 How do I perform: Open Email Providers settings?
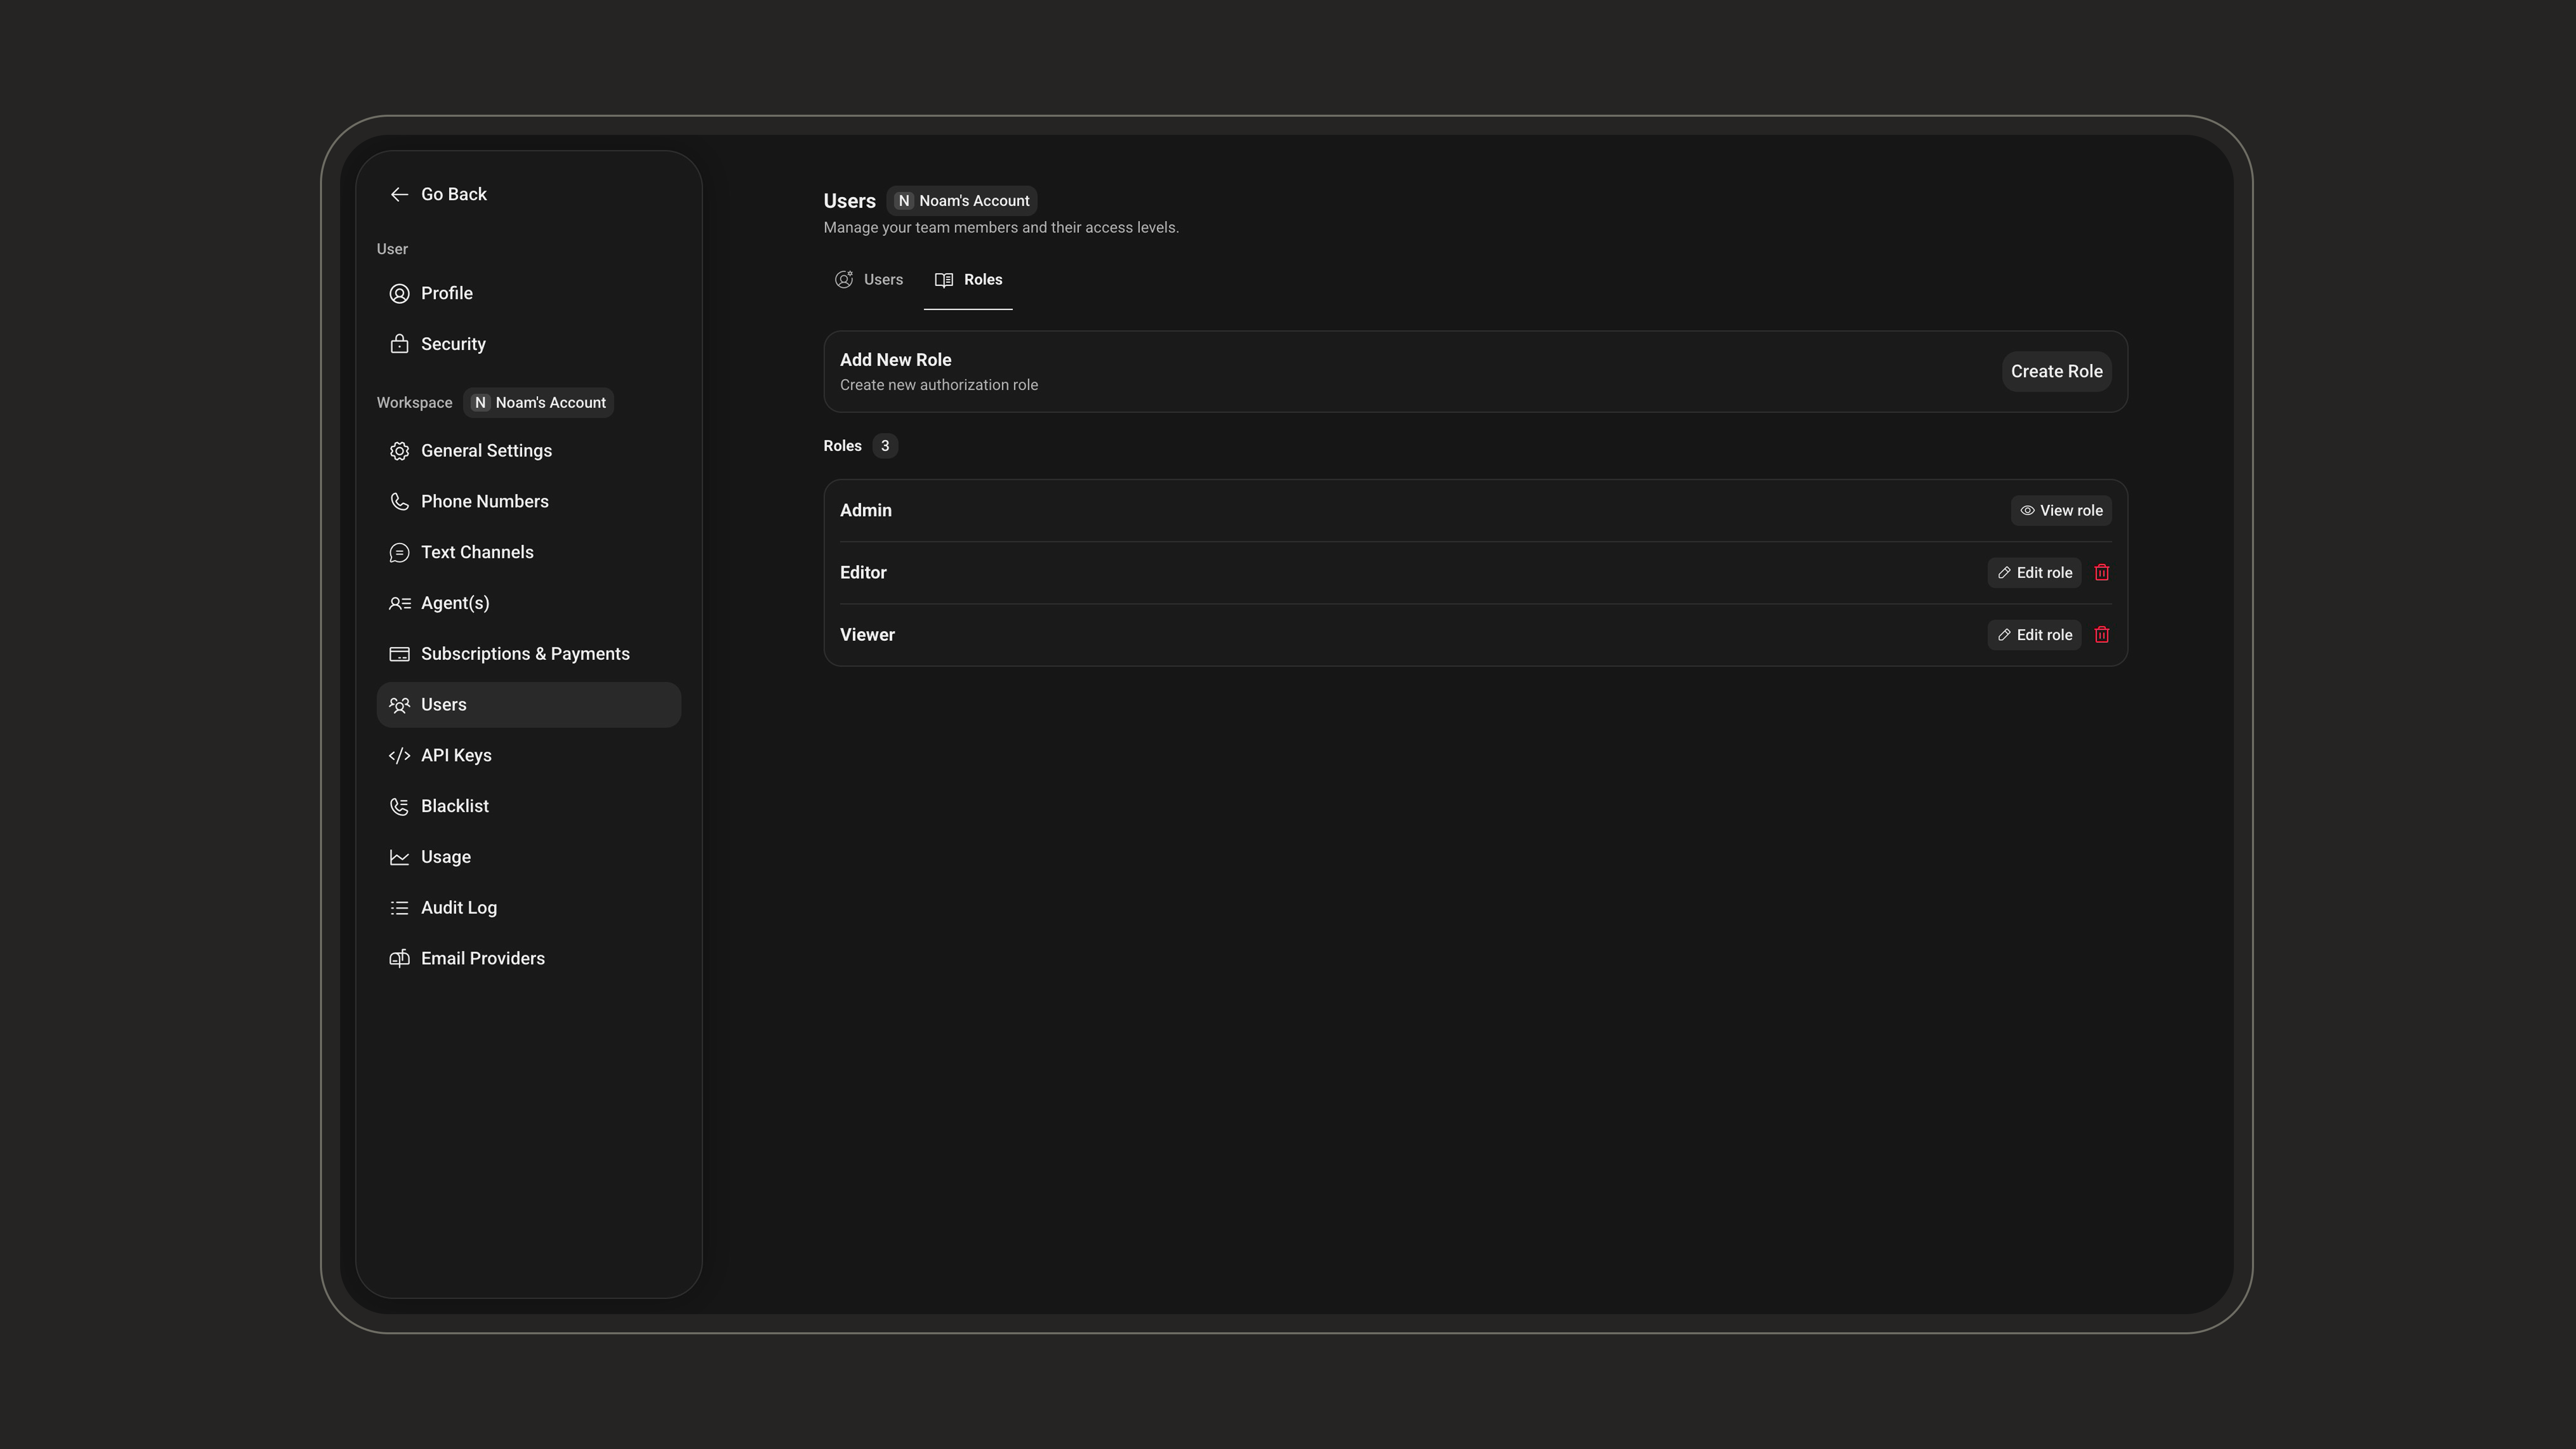coord(528,959)
